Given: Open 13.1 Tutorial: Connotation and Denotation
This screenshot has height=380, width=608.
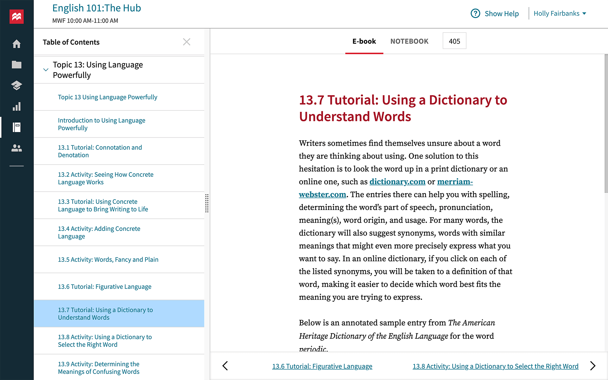Looking at the screenshot, I should (x=119, y=151).
